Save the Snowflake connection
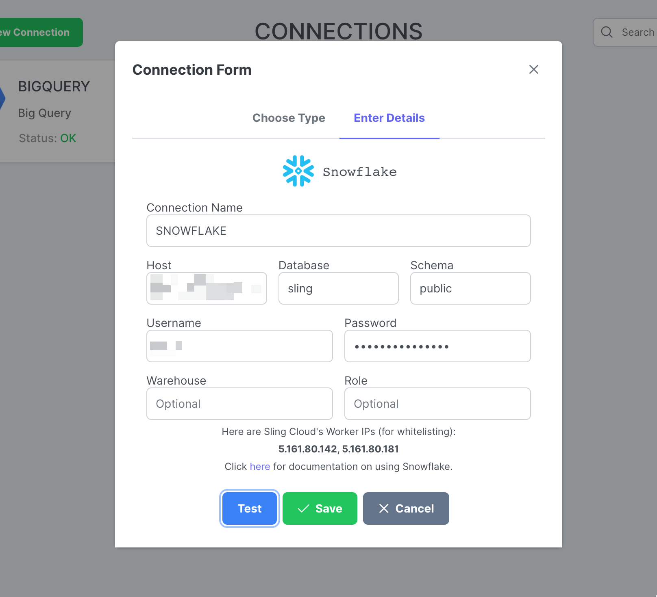The height and width of the screenshot is (597, 657). [320, 508]
